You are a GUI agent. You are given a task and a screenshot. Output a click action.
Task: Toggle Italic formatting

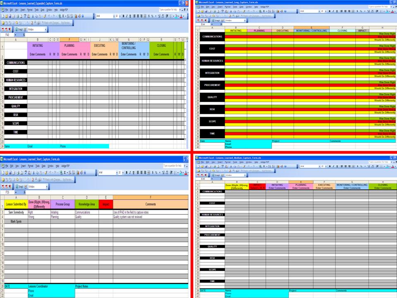pyautogui.click(x=127, y=16)
